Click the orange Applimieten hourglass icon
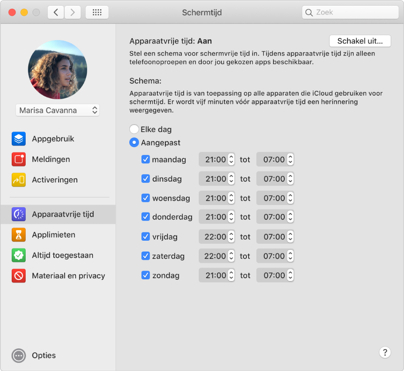The width and height of the screenshot is (404, 371). coord(19,235)
